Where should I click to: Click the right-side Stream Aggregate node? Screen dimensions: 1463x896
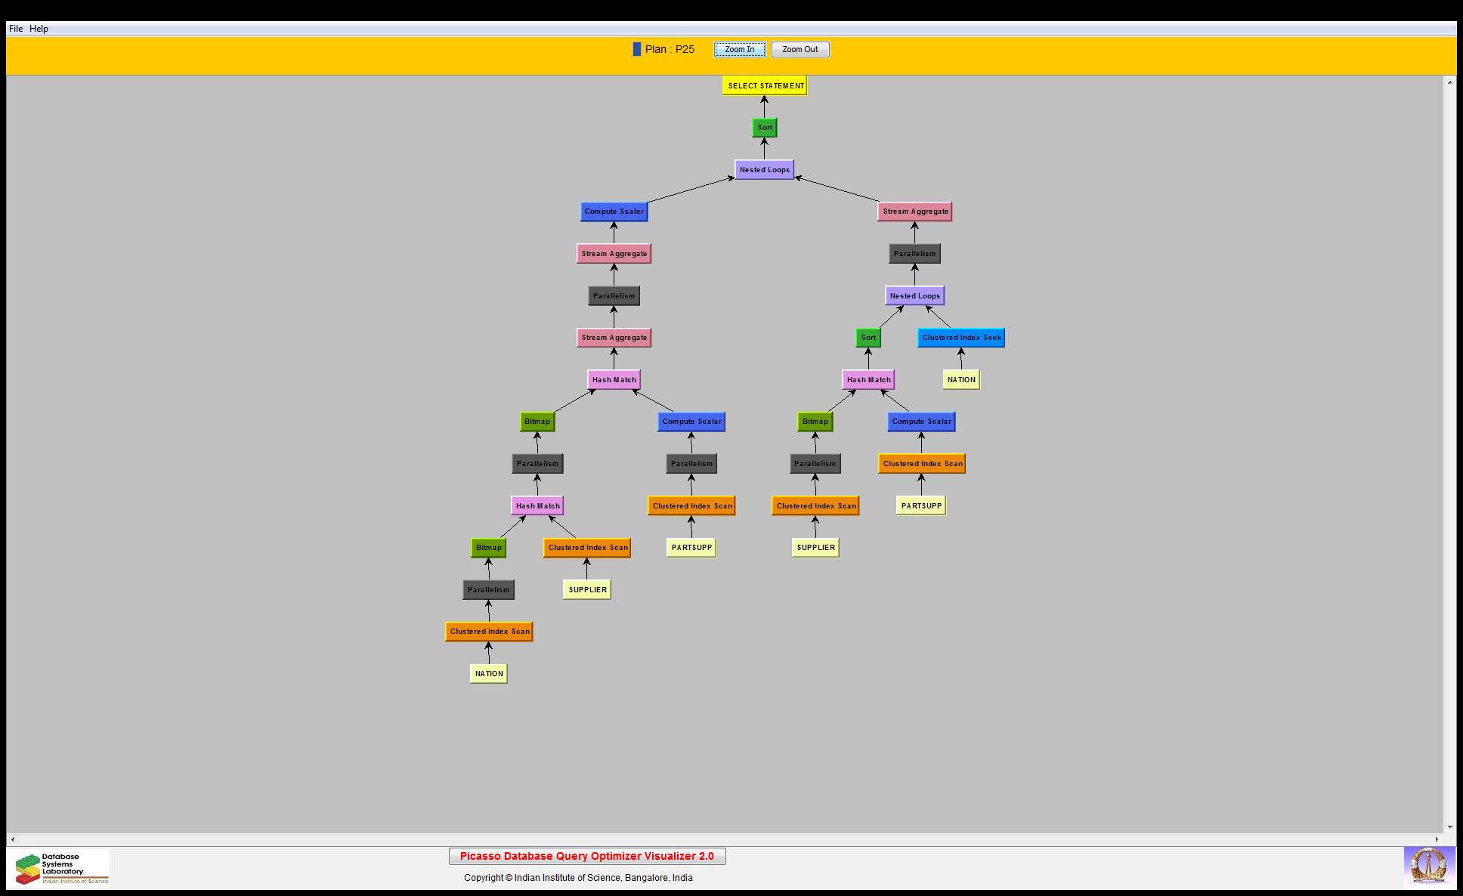tap(914, 212)
